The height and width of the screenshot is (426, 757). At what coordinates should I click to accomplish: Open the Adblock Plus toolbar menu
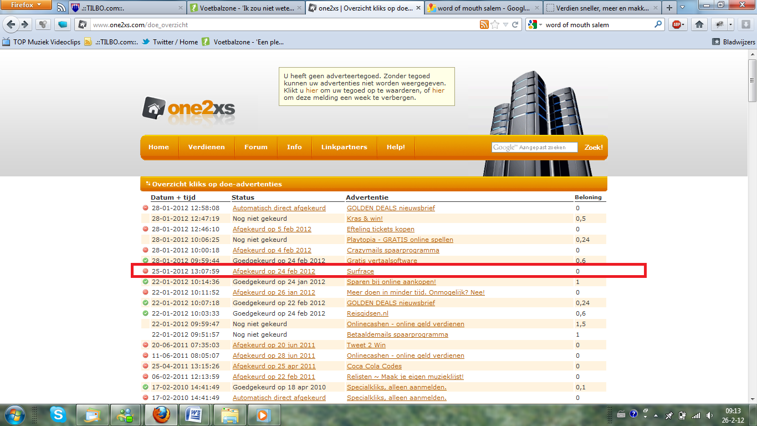point(678,24)
